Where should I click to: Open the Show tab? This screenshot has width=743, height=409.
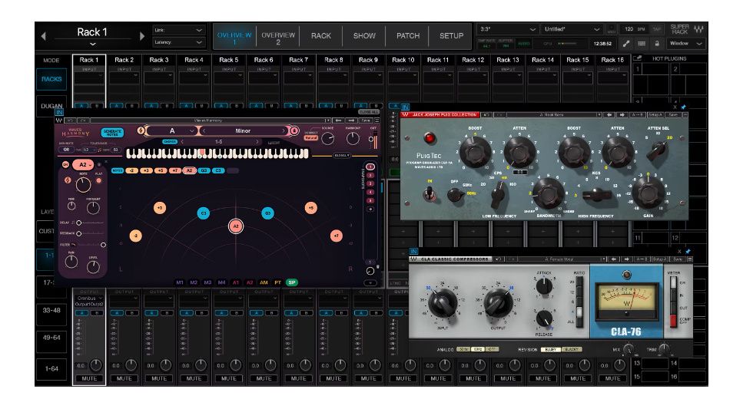pyautogui.click(x=364, y=36)
